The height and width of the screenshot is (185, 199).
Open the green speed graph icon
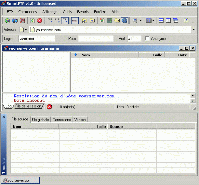coord(109,20)
